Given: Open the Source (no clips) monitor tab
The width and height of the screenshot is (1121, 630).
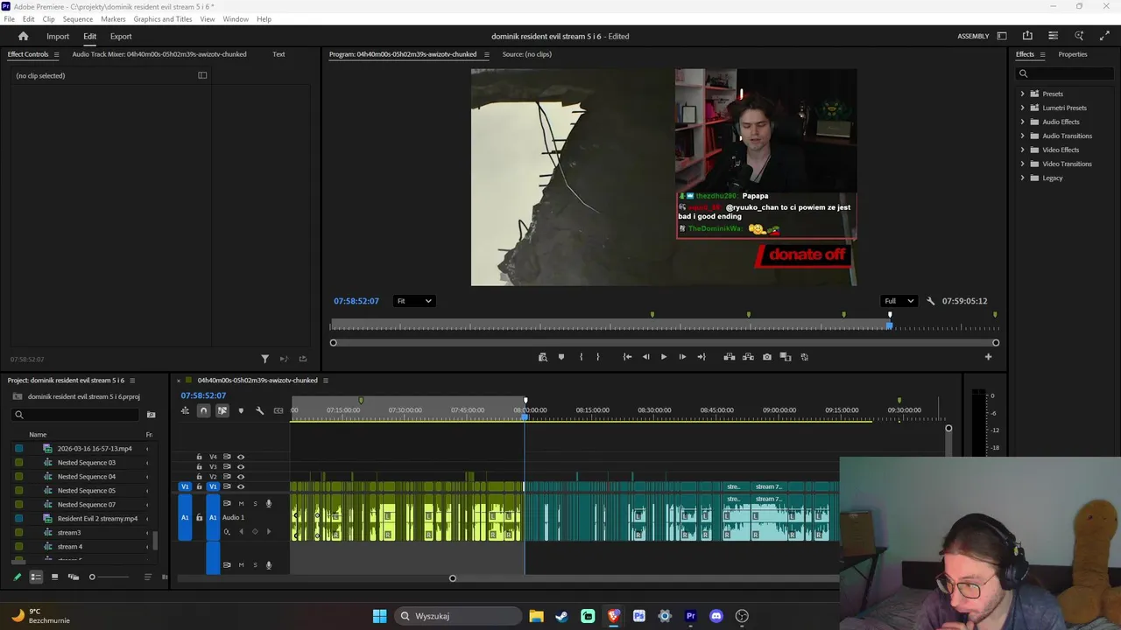Looking at the screenshot, I should tap(527, 54).
